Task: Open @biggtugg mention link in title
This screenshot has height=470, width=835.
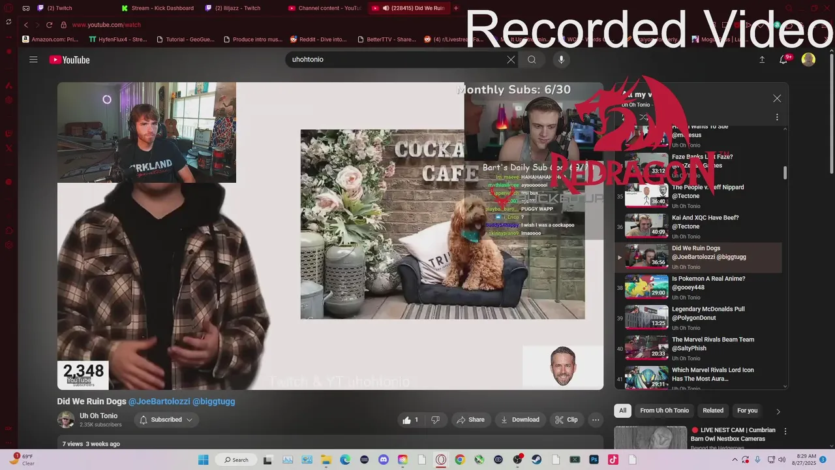Action: [213, 401]
